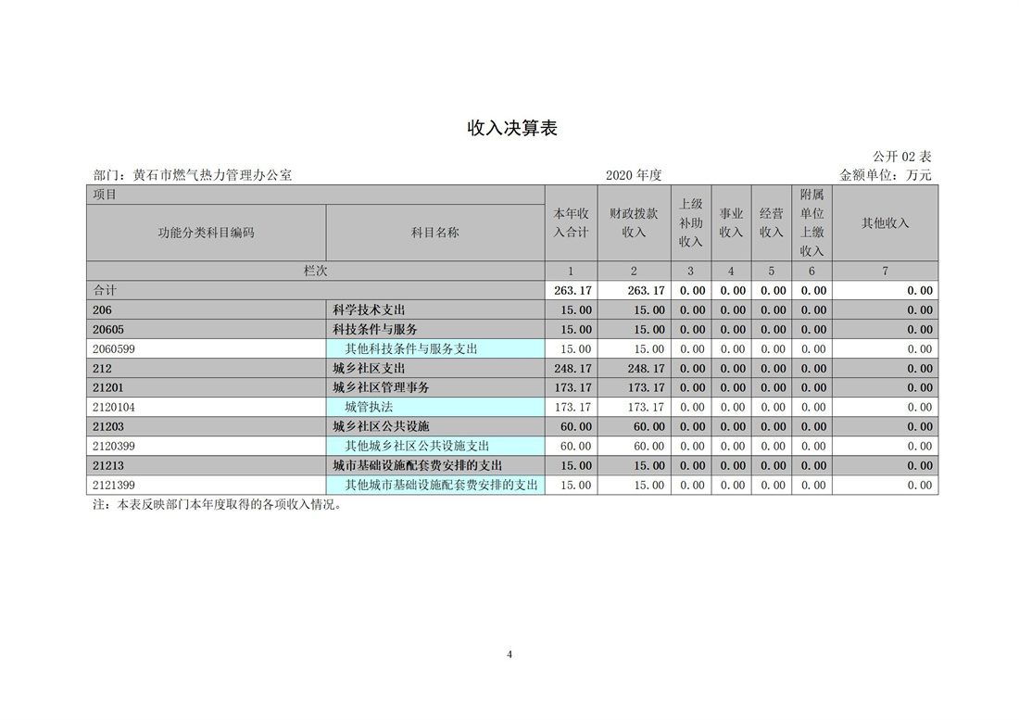Viewport: 1019px width, 720px height.
Task: Click the 248.17 value under 本年收入合计
Action: click(x=572, y=369)
